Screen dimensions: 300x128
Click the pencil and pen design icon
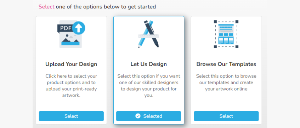149,34
